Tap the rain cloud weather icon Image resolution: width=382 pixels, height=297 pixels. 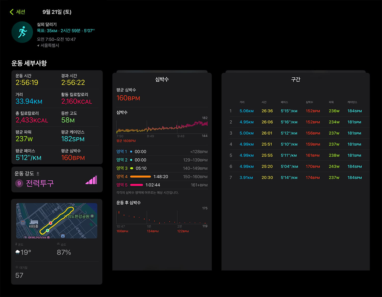18,252
